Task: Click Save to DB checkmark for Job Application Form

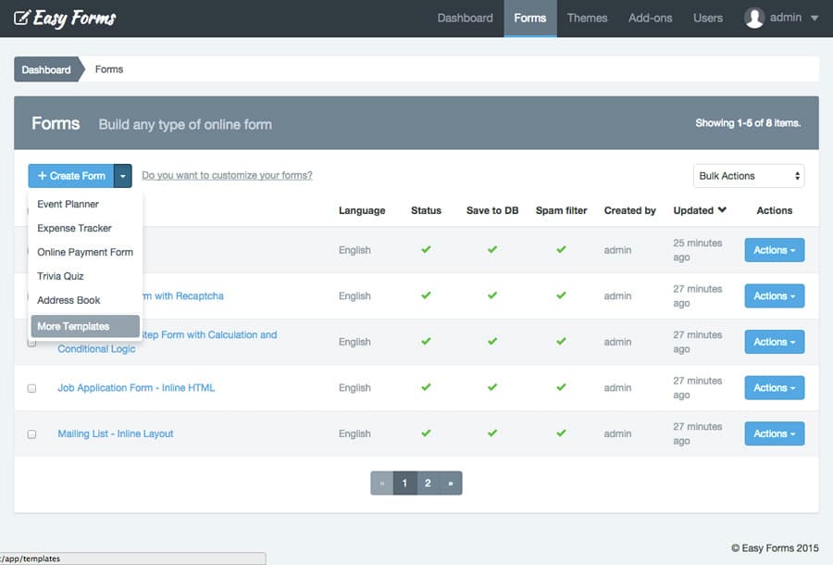Action: click(492, 387)
